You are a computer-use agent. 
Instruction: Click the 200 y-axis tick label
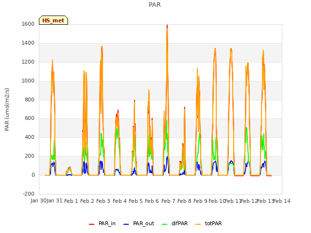pos(30,156)
